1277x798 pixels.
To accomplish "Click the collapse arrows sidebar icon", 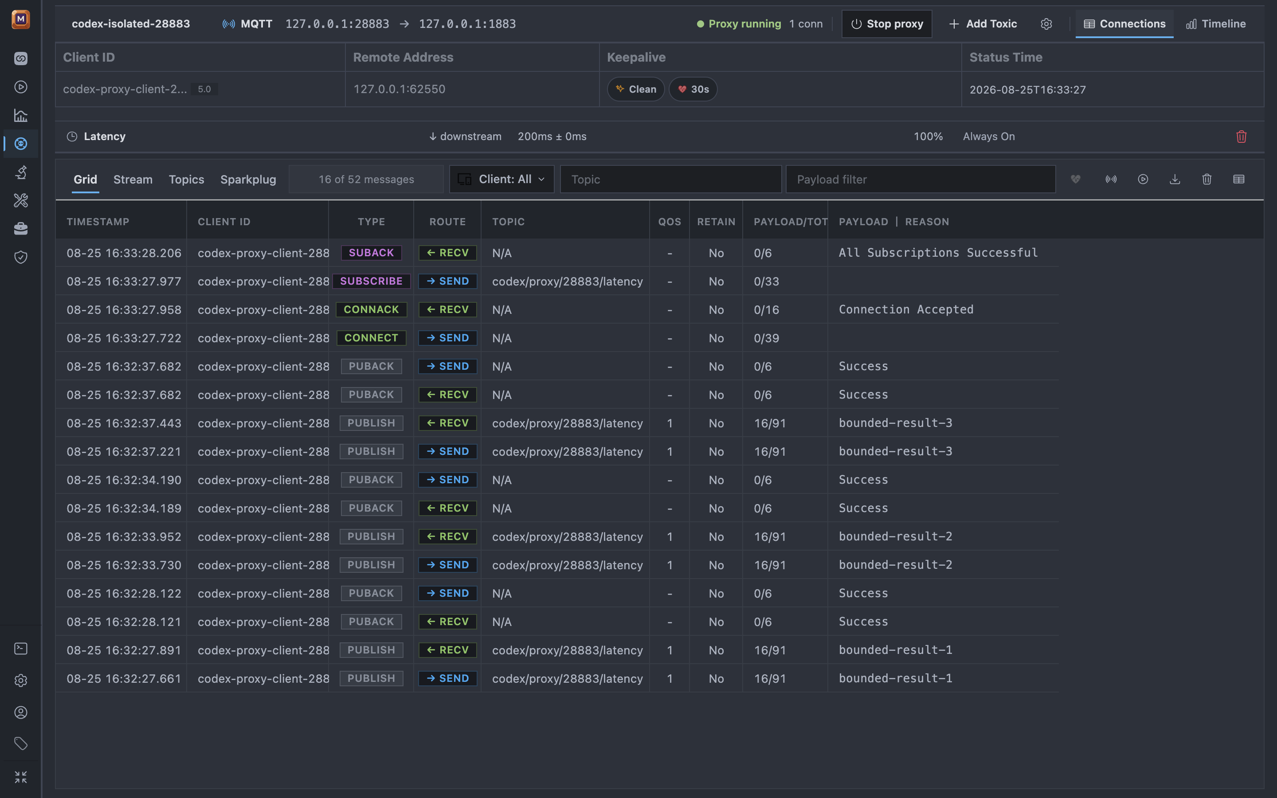I will [20, 778].
